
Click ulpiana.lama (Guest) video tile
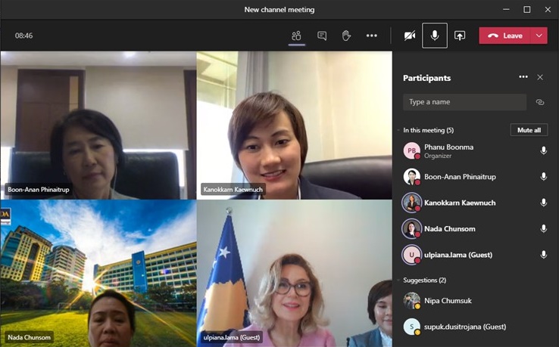point(295,274)
